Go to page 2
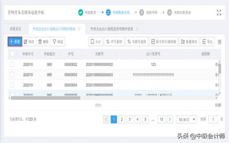Viewport: 229px width, 143px height. (x=122, y=119)
